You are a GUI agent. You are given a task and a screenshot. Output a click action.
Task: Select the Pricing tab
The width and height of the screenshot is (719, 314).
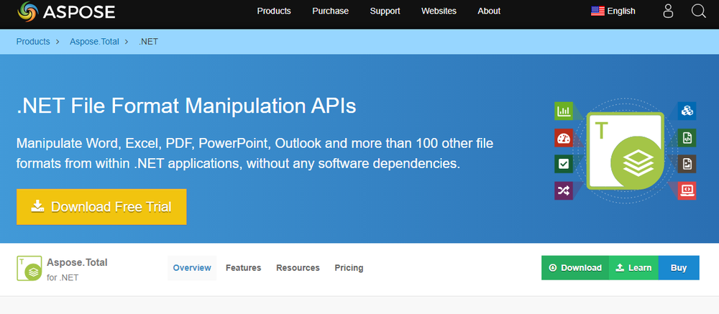tap(349, 268)
